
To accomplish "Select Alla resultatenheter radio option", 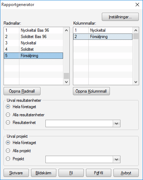I will click(x=8, y=114).
